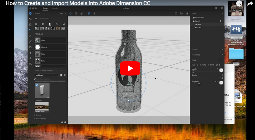Viewport: 255px width, 140px height.
Task: Click the trash icon in Libraries panel
Action: [x=65, y=122]
